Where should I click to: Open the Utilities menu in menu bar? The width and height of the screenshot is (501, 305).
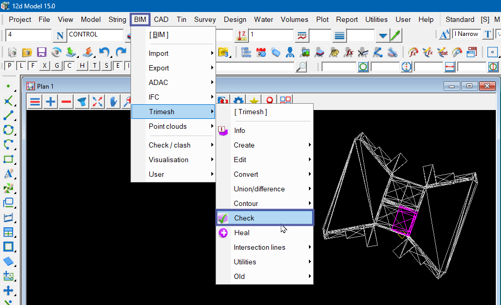(376, 19)
